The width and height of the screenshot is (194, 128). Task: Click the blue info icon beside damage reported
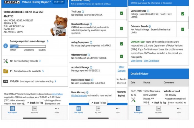6,46
